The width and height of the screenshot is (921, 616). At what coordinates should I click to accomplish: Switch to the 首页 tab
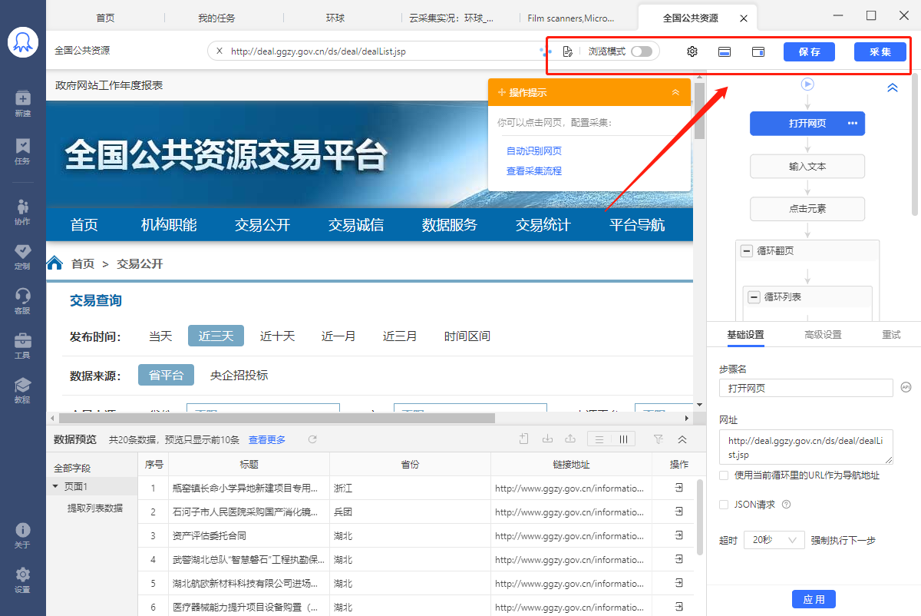click(x=105, y=18)
